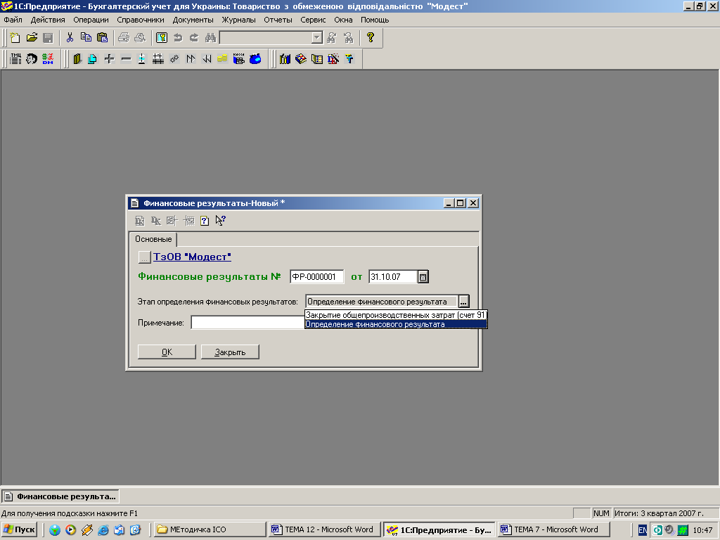Click the date field 31.10.07
The width and height of the screenshot is (720, 540).
coord(393,277)
